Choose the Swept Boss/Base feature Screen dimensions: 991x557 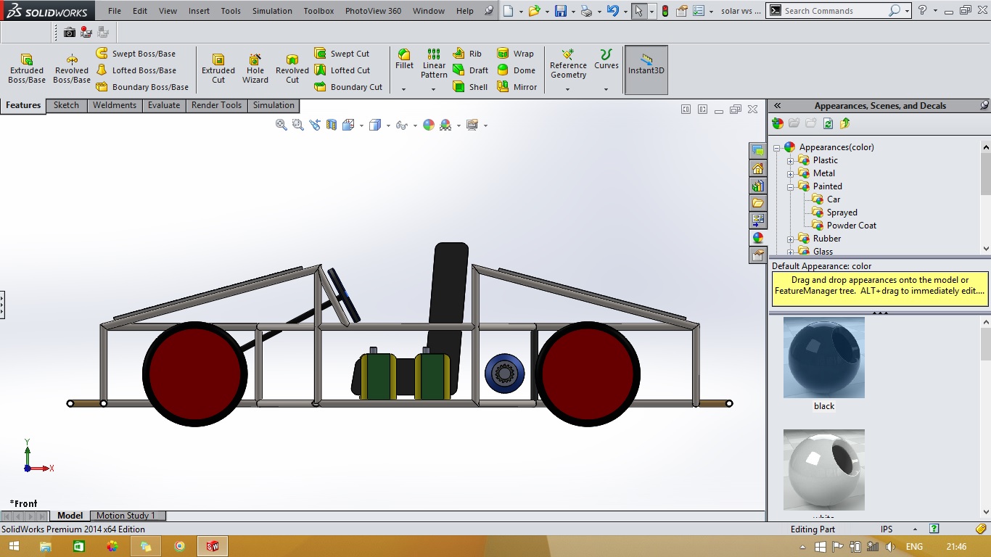coord(136,54)
